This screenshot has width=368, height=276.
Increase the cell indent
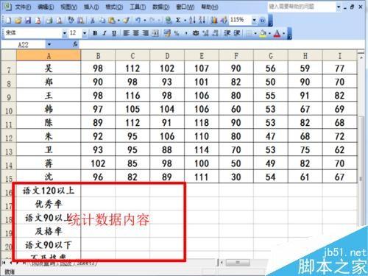tap(237, 33)
